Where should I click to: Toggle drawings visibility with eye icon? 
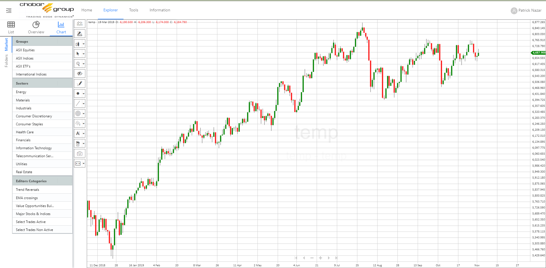[x=79, y=73]
